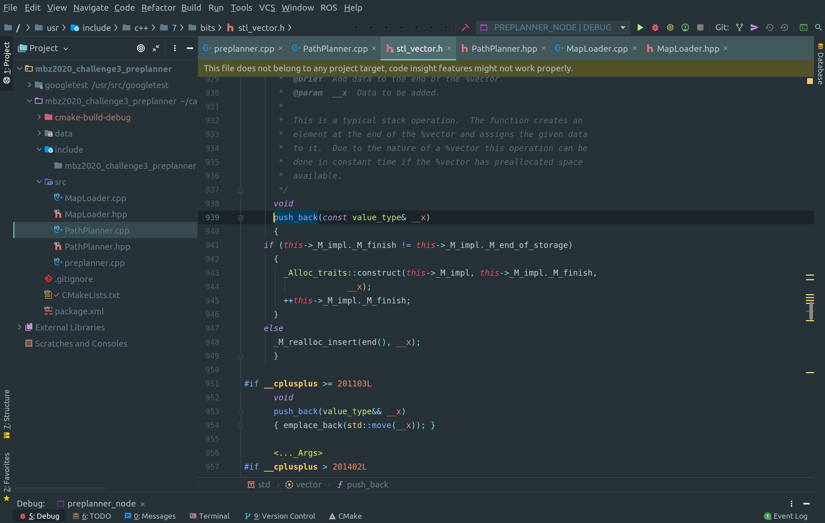This screenshot has width=825, height=523.
Task: Open Git show history clock icon
Action: pyautogui.click(x=770, y=27)
